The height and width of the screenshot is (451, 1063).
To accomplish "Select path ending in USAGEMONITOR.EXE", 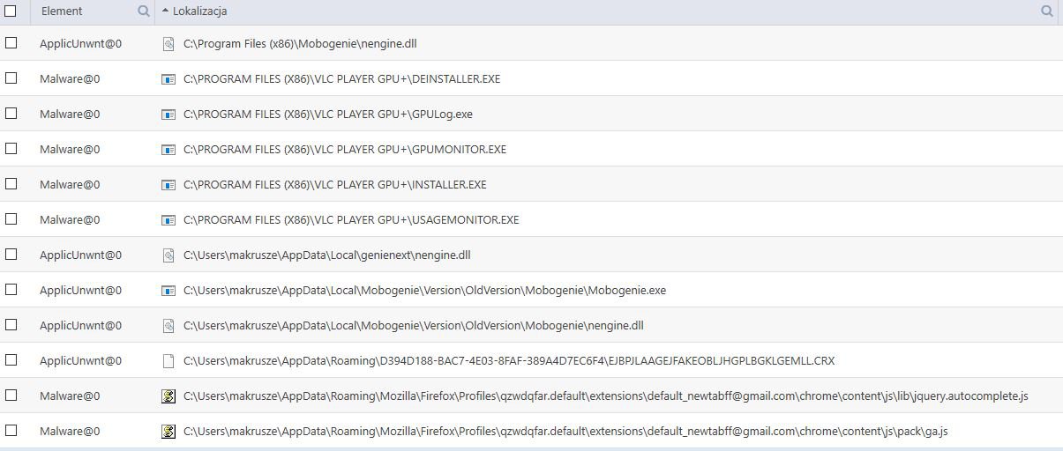I will point(351,220).
